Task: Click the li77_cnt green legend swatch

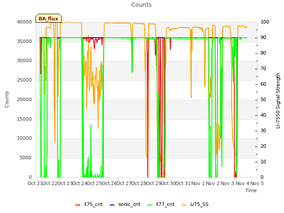Action: coord(150,205)
